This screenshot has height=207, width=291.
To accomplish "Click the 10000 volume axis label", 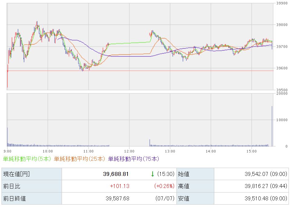I will pyautogui.click(x=282, y=120).
